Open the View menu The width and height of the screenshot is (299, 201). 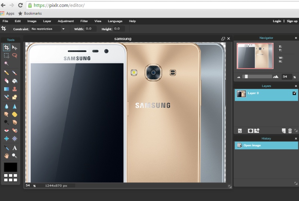[x=98, y=21]
